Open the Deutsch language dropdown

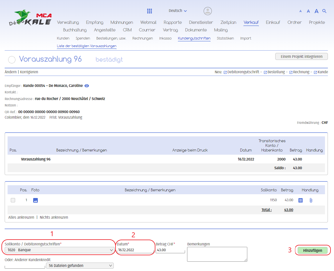tap(178, 11)
